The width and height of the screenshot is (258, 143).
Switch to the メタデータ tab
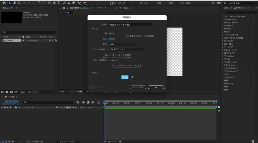pos(101,8)
